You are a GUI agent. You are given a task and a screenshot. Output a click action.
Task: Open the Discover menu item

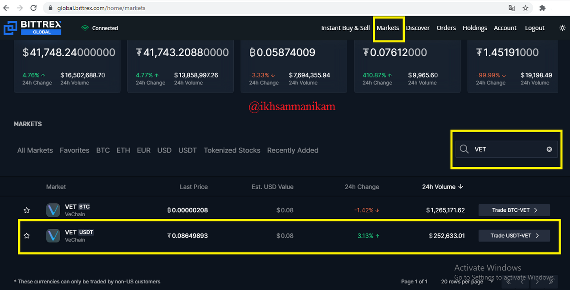click(x=418, y=28)
